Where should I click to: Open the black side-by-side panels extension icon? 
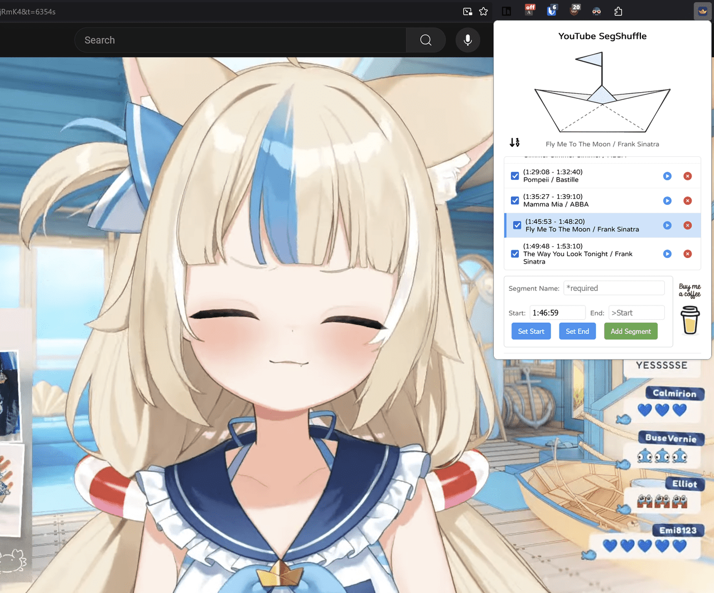(x=506, y=11)
